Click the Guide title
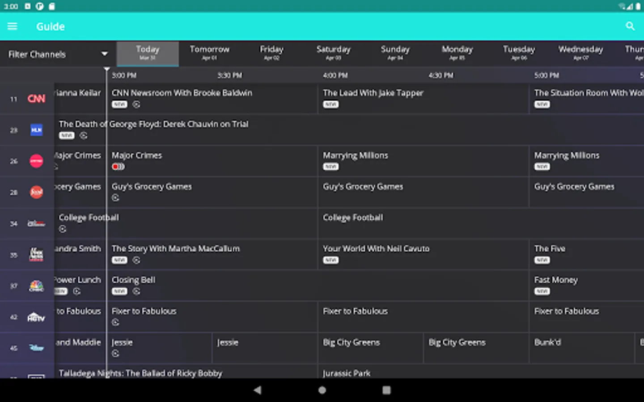Screen dimensions: 644x402 [51, 26]
